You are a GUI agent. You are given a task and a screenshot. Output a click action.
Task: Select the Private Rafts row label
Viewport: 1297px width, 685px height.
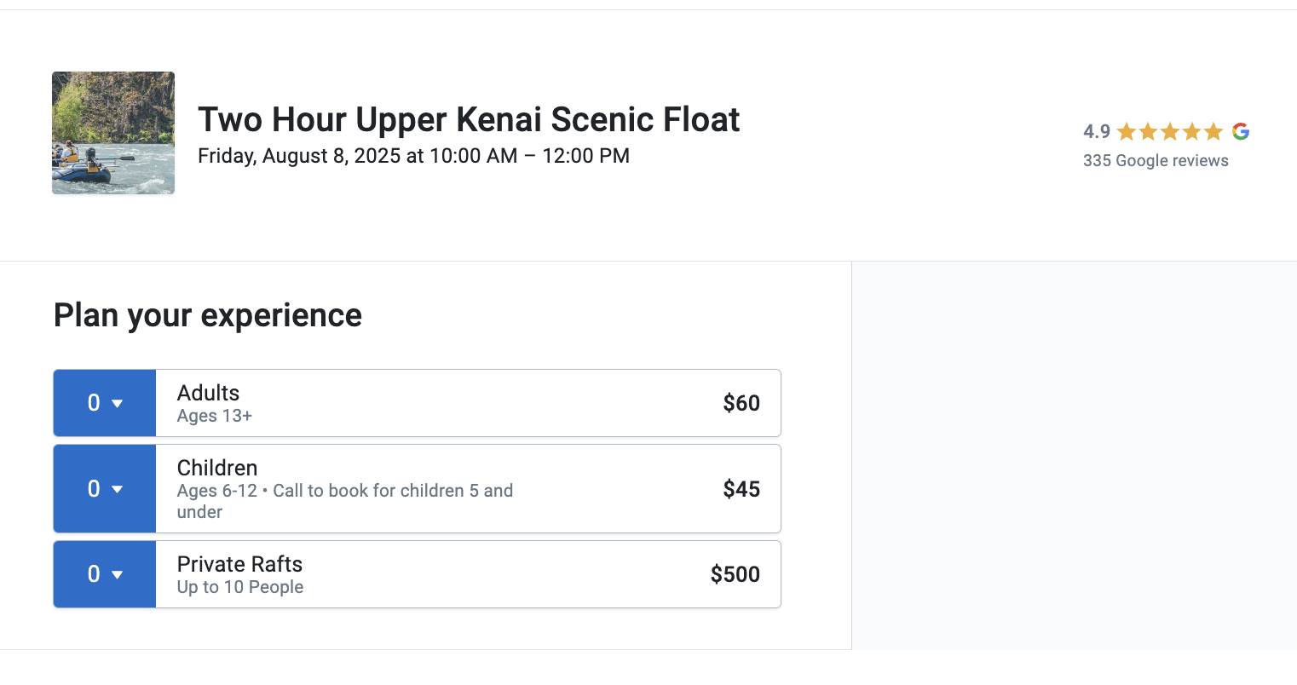[239, 564]
